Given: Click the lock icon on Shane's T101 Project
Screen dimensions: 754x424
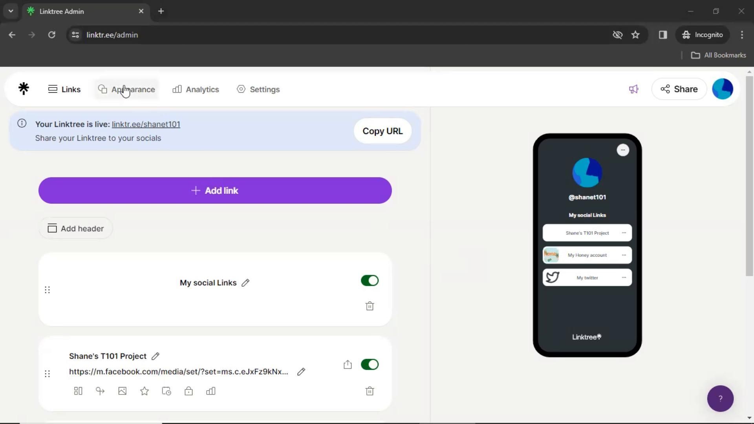Looking at the screenshot, I should (x=188, y=391).
